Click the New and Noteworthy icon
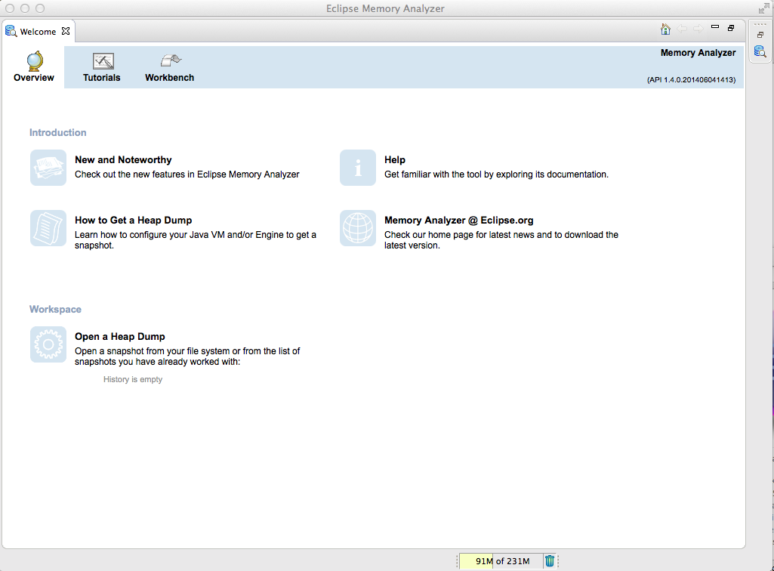Screen dimensions: 774x571 tap(48, 168)
